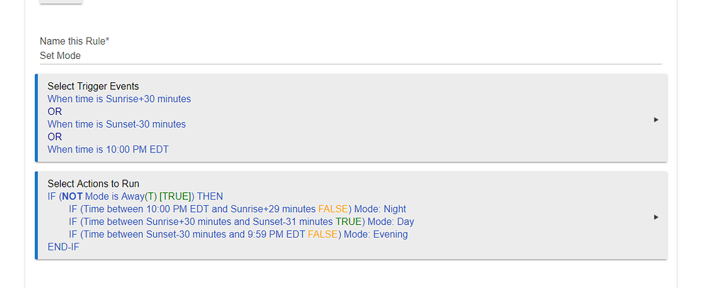Click the bold NOT keyword

tap(72, 196)
